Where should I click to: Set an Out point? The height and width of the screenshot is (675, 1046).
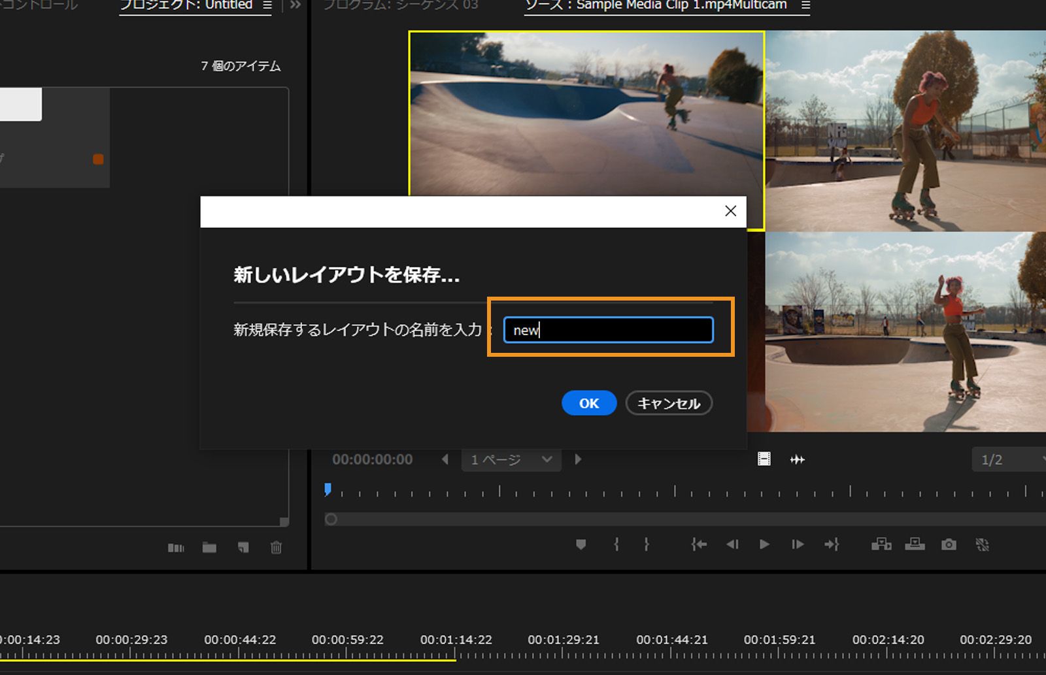tap(648, 544)
